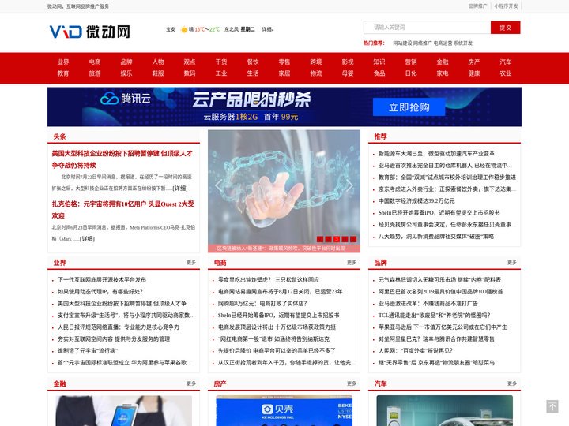
Task: Open 更多 link in 金融 section
Action: pyautogui.click(x=191, y=383)
